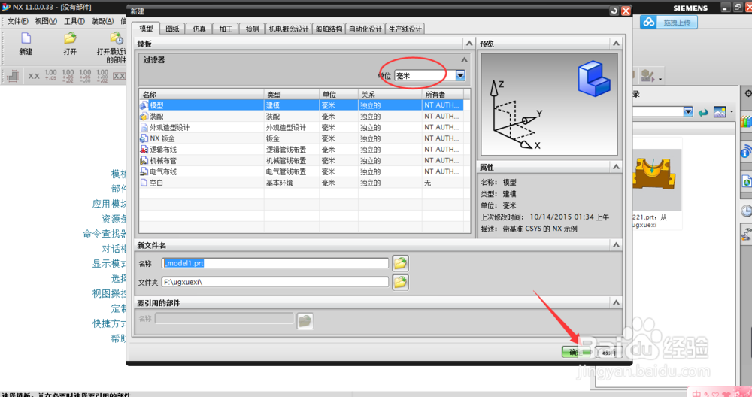Collapse the 过滤器 filter section

[464, 60]
